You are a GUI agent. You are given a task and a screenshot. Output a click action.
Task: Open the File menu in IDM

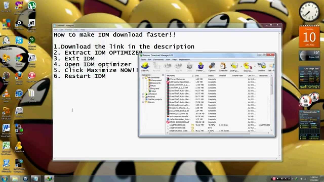coord(150,59)
